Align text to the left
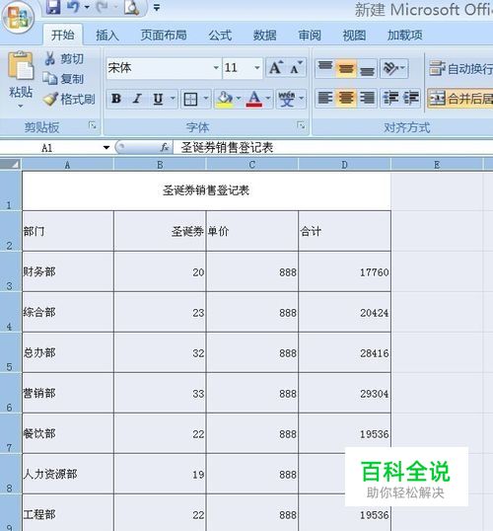The width and height of the screenshot is (493, 531). pyautogui.click(x=325, y=99)
